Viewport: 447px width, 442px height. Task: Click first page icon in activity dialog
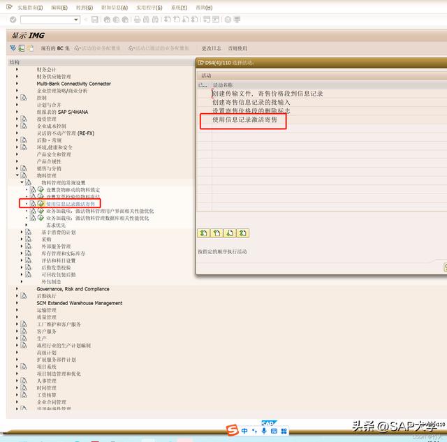click(x=203, y=233)
